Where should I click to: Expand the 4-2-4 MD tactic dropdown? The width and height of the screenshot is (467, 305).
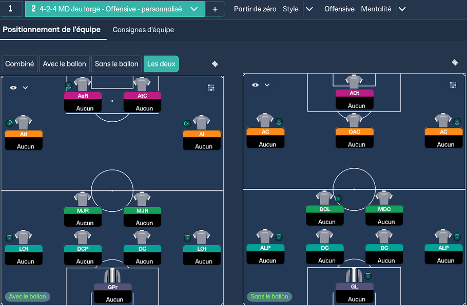[x=193, y=9]
